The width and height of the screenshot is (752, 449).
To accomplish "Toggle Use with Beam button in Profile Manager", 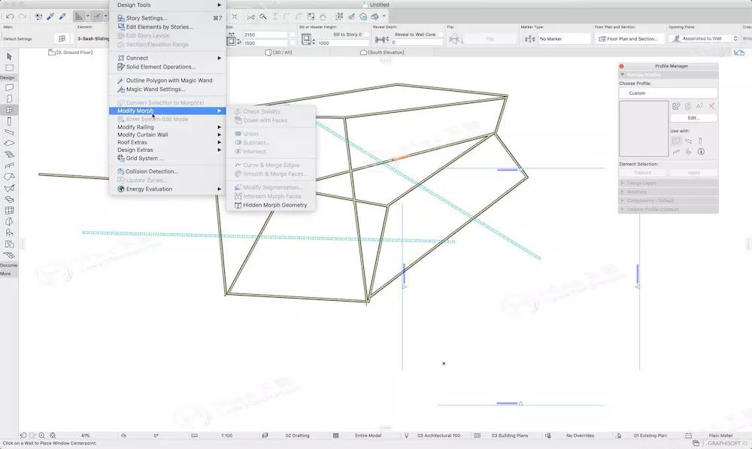I will pyautogui.click(x=689, y=141).
